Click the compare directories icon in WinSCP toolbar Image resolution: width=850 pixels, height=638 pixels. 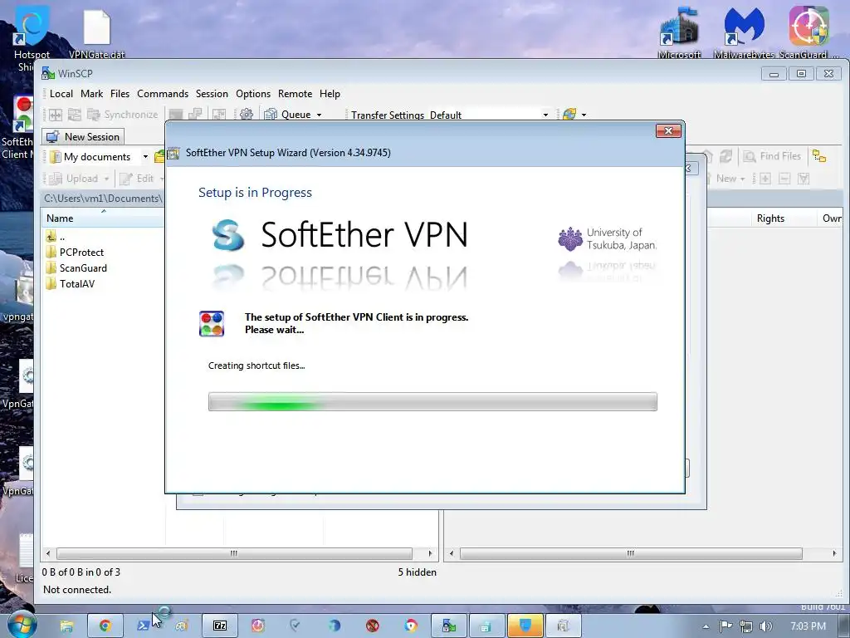coord(56,115)
